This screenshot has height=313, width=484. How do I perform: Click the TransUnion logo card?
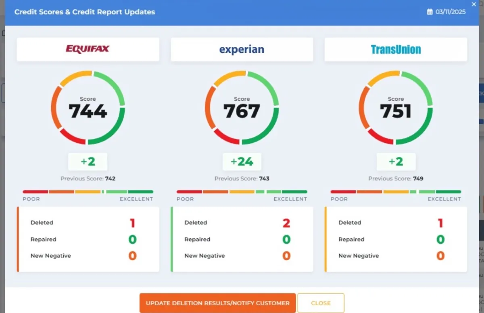pos(396,50)
